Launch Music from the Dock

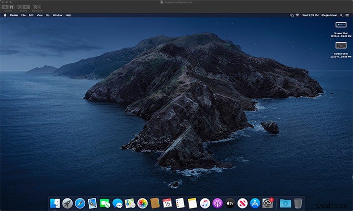[205, 203]
